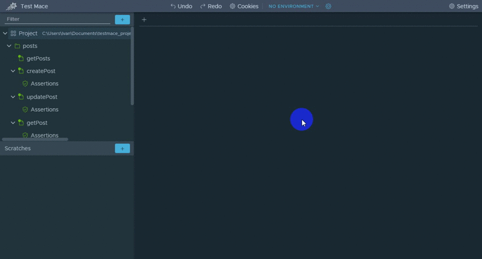
Task: Click the project tree horizontal scrollbar
Action: coord(35,139)
